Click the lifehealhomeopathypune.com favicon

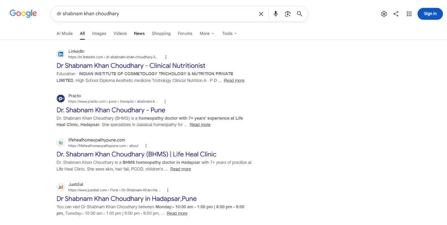tap(61, 143)
